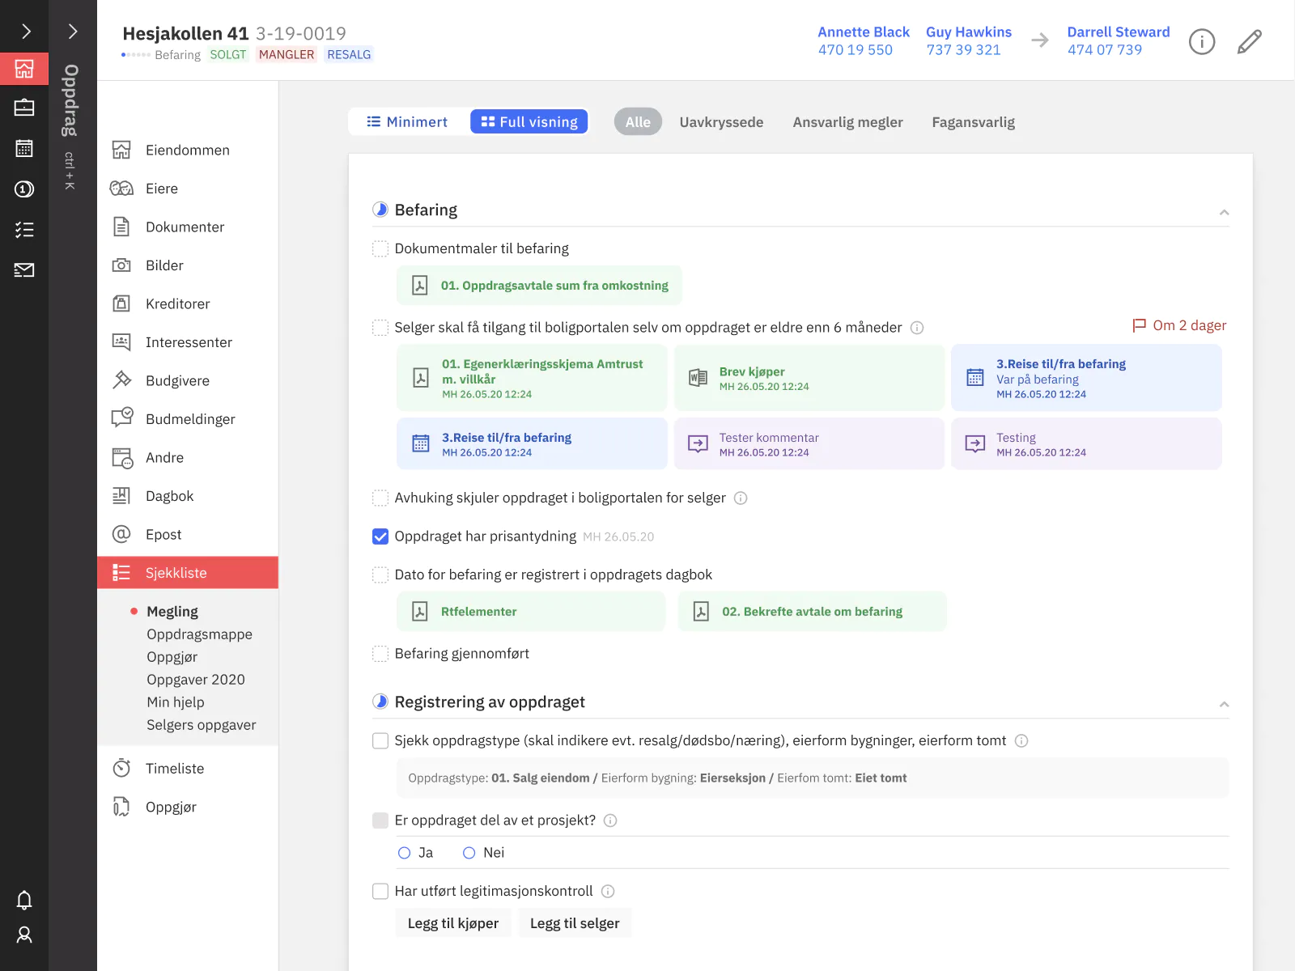The width and height of the screenshot is (1295, 971).
Task: Switch to the Uavkryssede filter tab
Action: pos(721,122)
